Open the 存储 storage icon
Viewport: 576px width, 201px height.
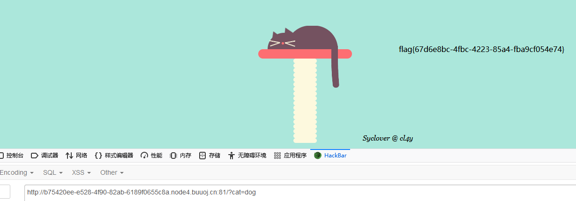(202, 156)
